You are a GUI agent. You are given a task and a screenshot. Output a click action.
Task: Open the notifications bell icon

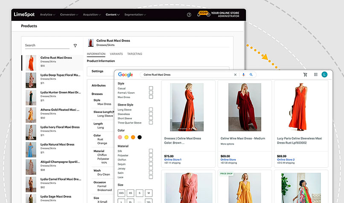pos(198,15)
